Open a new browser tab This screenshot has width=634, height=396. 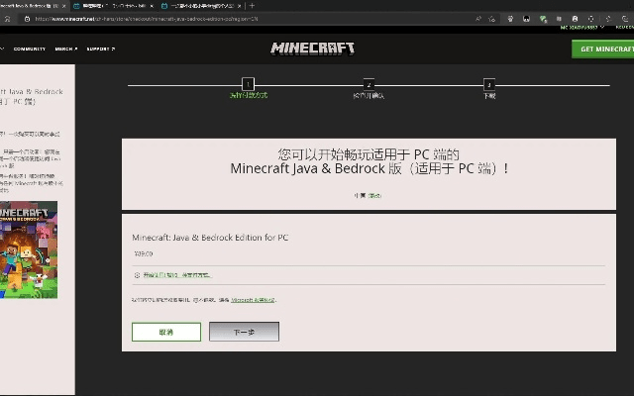point(252,6)
